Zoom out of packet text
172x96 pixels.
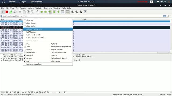click(x=77, y=12)
